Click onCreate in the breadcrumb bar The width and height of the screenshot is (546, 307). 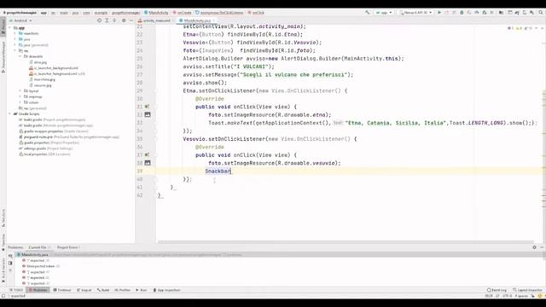pos(182,13)
